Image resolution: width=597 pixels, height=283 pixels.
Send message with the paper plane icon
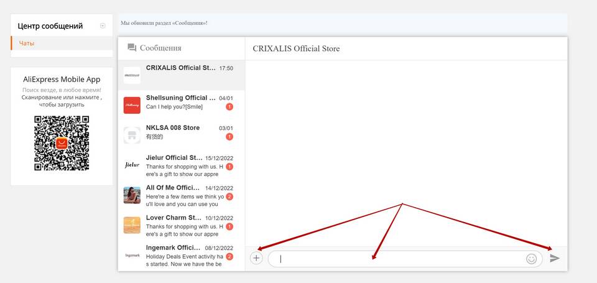(x=555, y=258)
